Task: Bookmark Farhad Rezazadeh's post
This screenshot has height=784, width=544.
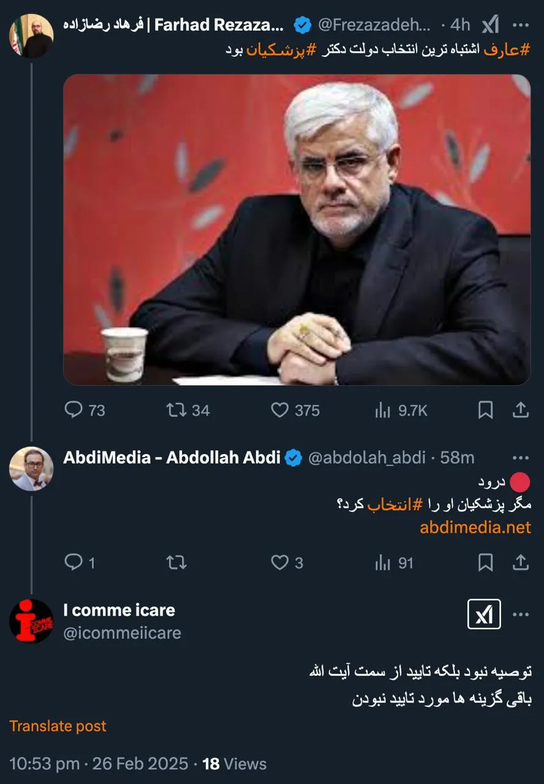Action: tap(485, 410)
